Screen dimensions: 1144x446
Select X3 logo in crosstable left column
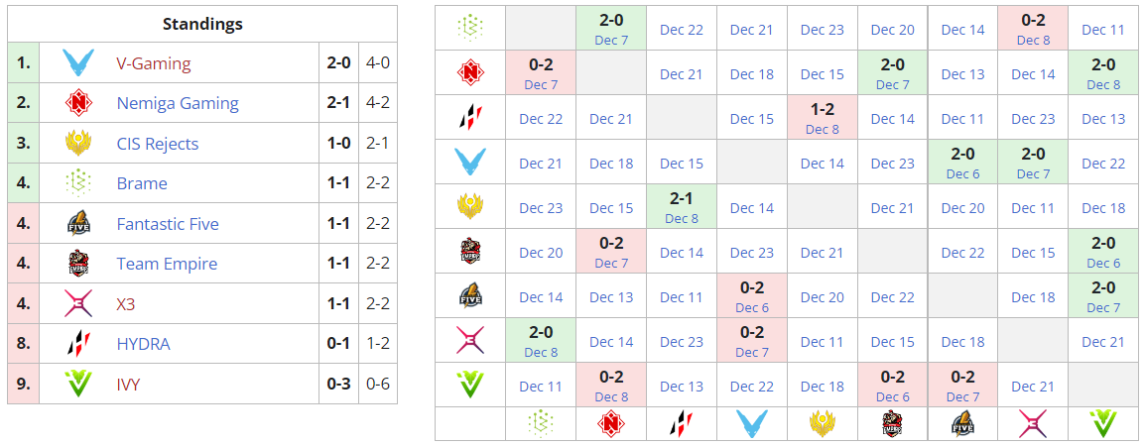[469, 341]
